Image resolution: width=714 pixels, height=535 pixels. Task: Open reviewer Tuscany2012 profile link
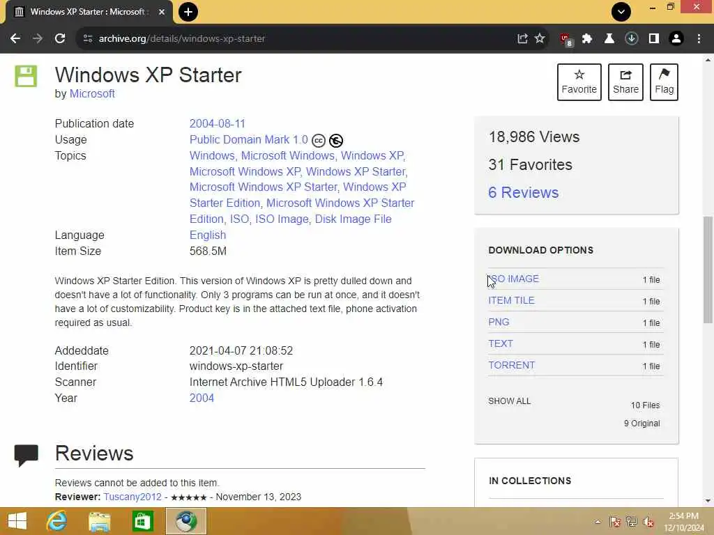(132, 497)
